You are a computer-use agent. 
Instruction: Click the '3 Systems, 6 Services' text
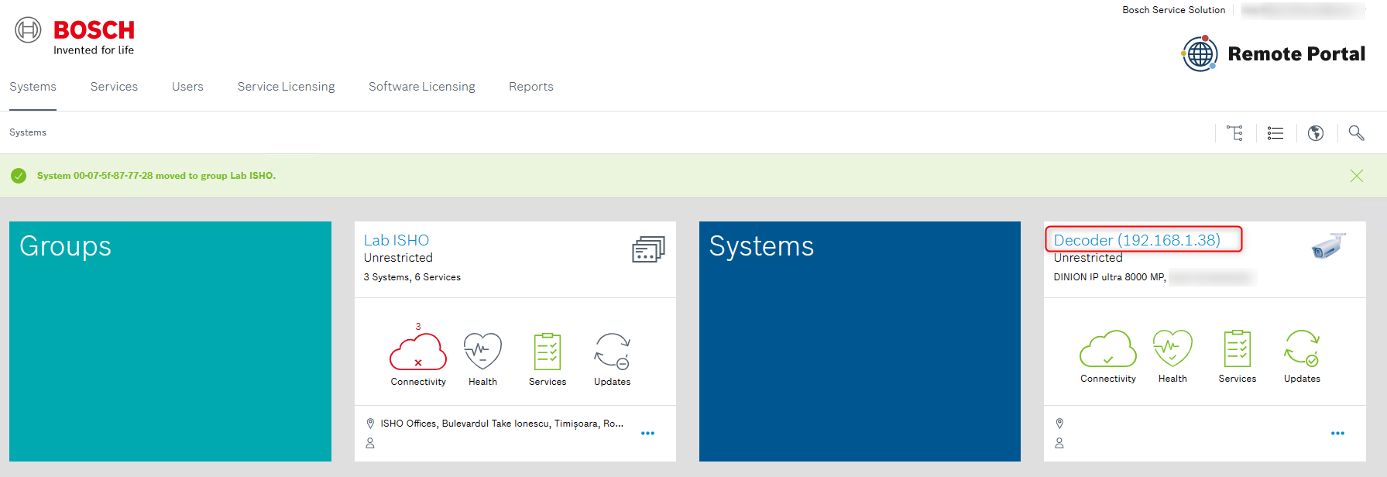[x=412, y=277]
